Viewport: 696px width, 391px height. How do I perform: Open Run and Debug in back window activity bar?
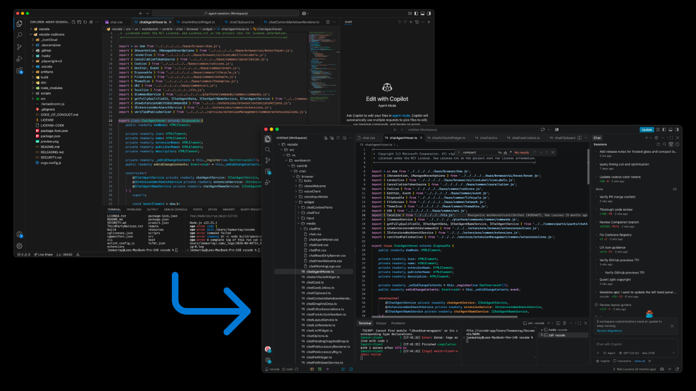(19, 59)
